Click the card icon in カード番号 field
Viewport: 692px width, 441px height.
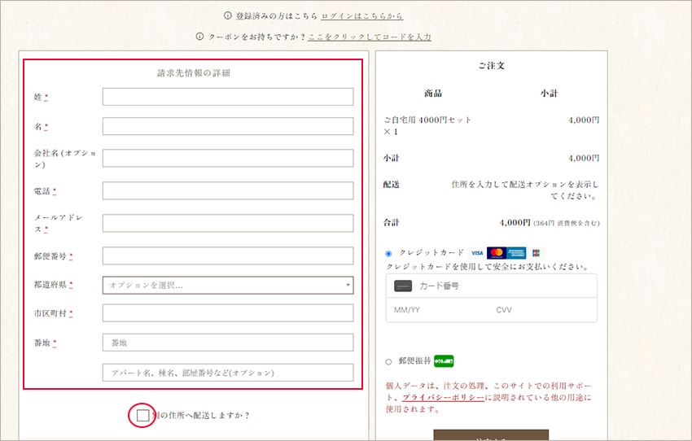pos(403,286)
